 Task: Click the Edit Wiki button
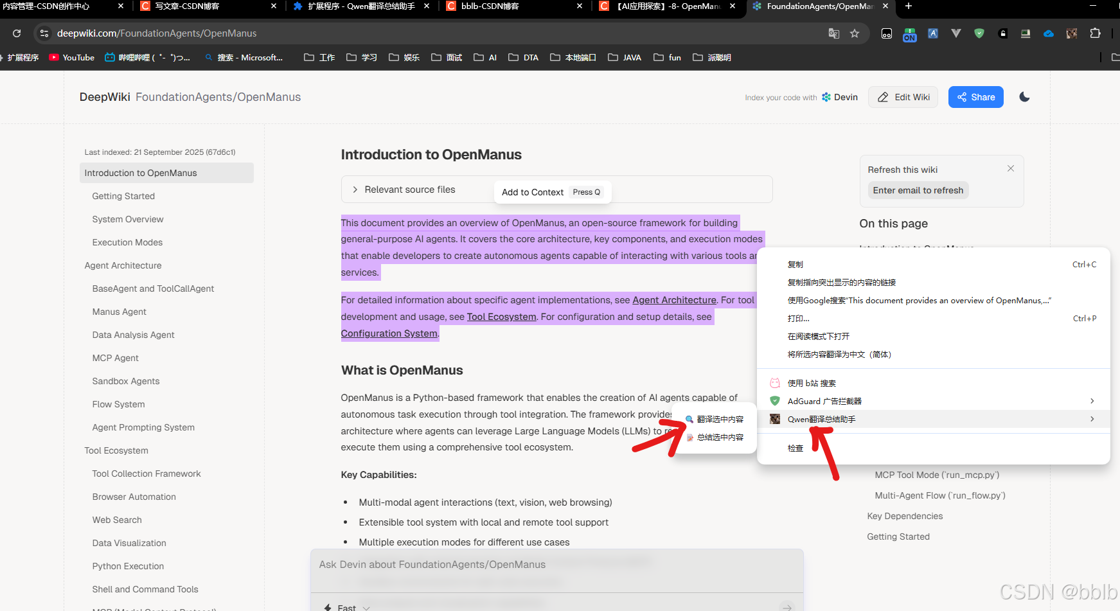pyautogui.click(x=903, y=97)
